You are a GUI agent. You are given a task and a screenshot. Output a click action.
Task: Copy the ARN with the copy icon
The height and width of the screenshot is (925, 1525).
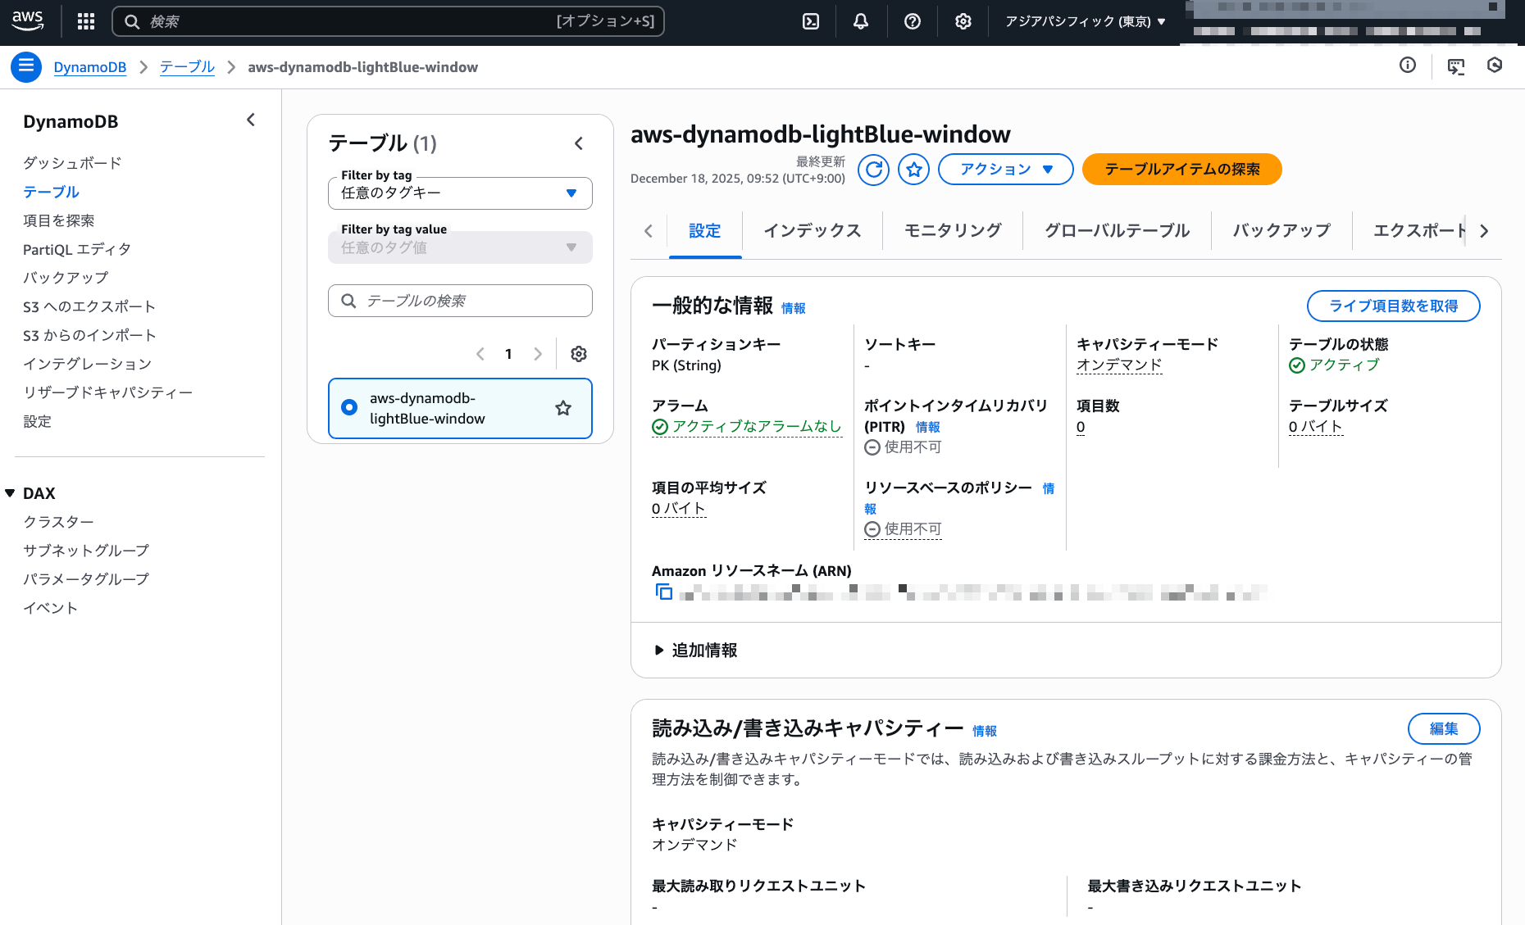point(663,592)
